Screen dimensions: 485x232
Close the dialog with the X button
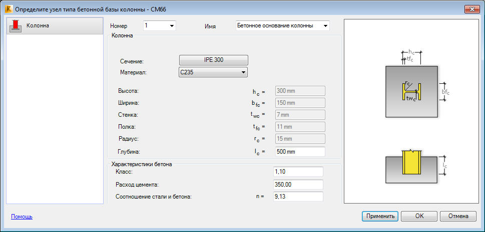472,9
